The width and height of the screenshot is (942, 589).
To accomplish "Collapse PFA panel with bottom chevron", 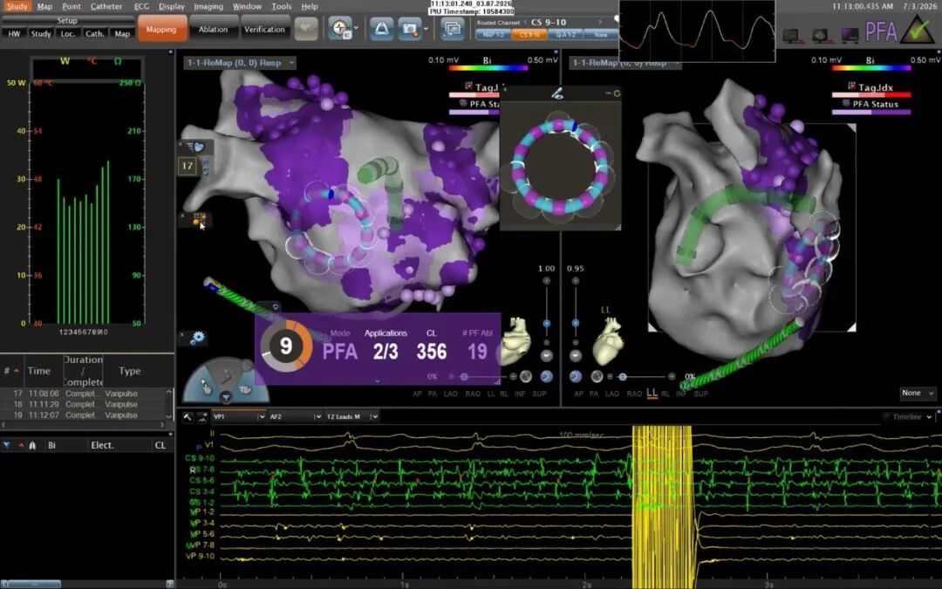I will click(378, 381).
